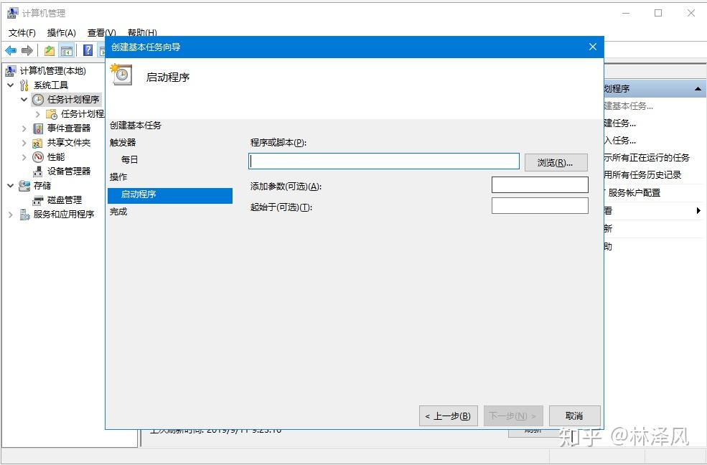707x465 pixels.
Task: Select the 创建基本任务 wizard step
Action: [135, 126]
